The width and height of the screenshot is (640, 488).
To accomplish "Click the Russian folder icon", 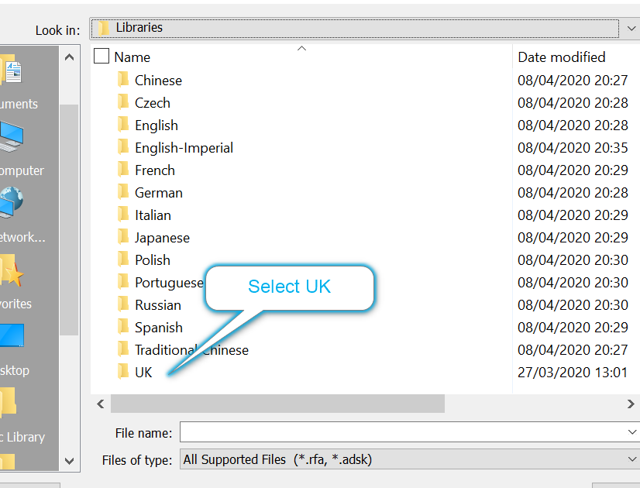I will click(x=123, y=304).
